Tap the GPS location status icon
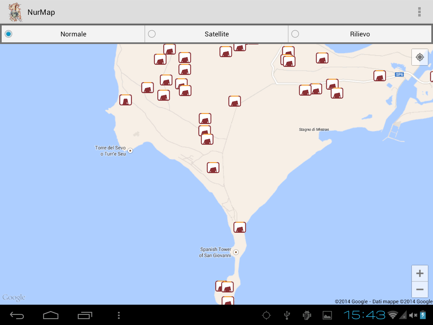This screenshot has width=433, height=325. pos(266,315)
